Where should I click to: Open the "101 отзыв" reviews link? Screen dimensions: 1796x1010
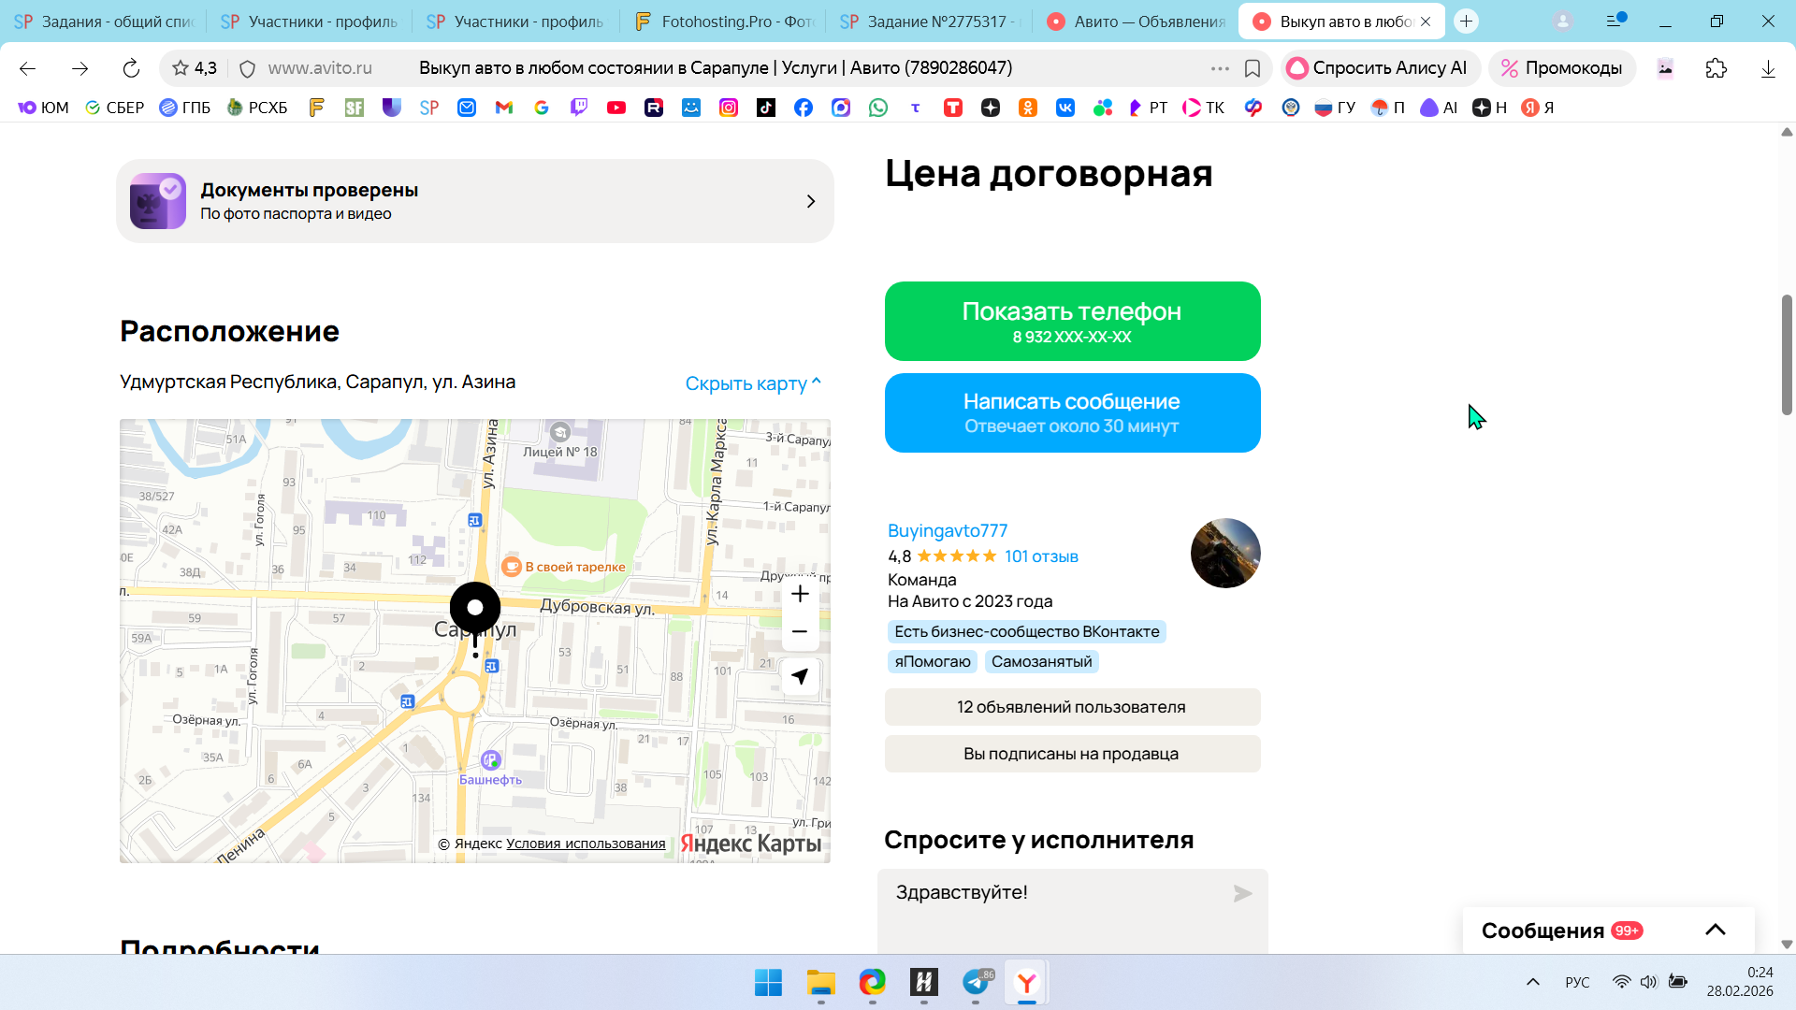click(1041, 556)
